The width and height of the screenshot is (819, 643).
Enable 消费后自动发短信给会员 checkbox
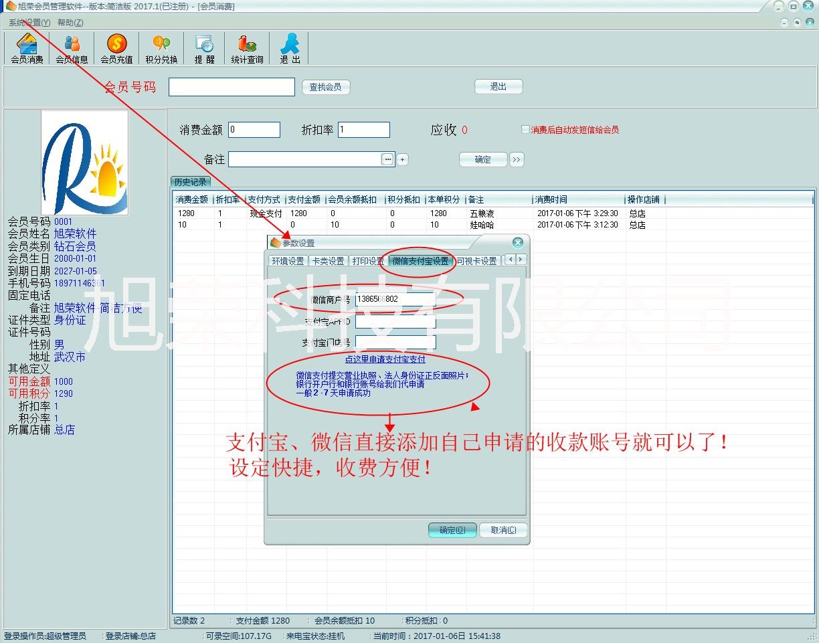click(x=525, y=130)
